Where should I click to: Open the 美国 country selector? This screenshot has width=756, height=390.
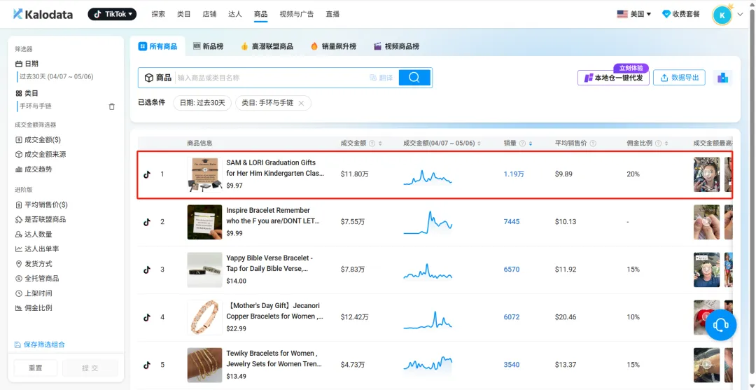[x=634, y=15]
